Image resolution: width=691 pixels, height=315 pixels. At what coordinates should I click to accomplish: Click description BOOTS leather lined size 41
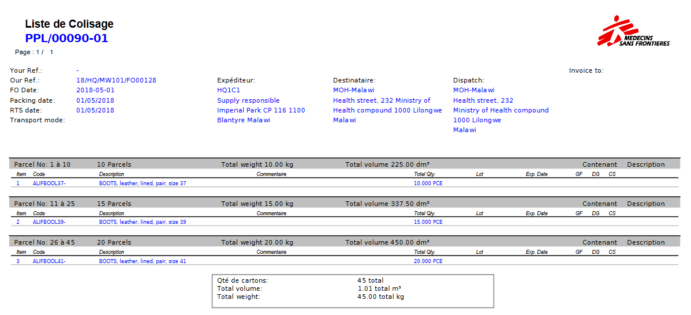(x=143, y=261)
